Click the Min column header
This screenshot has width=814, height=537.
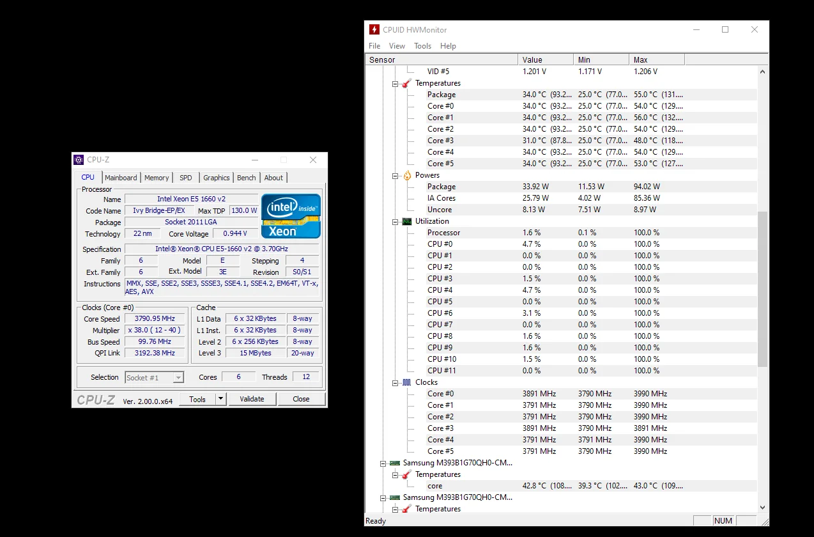(601, 59)
